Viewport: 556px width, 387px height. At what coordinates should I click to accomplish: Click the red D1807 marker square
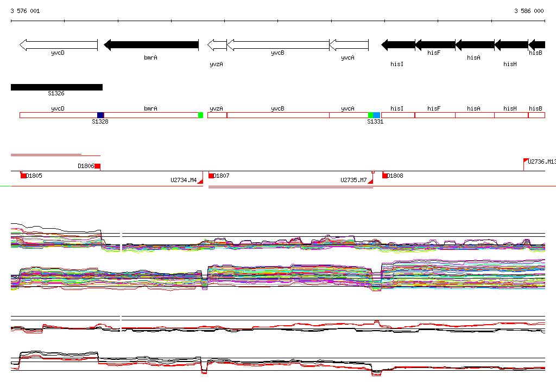tap(211, 176)
